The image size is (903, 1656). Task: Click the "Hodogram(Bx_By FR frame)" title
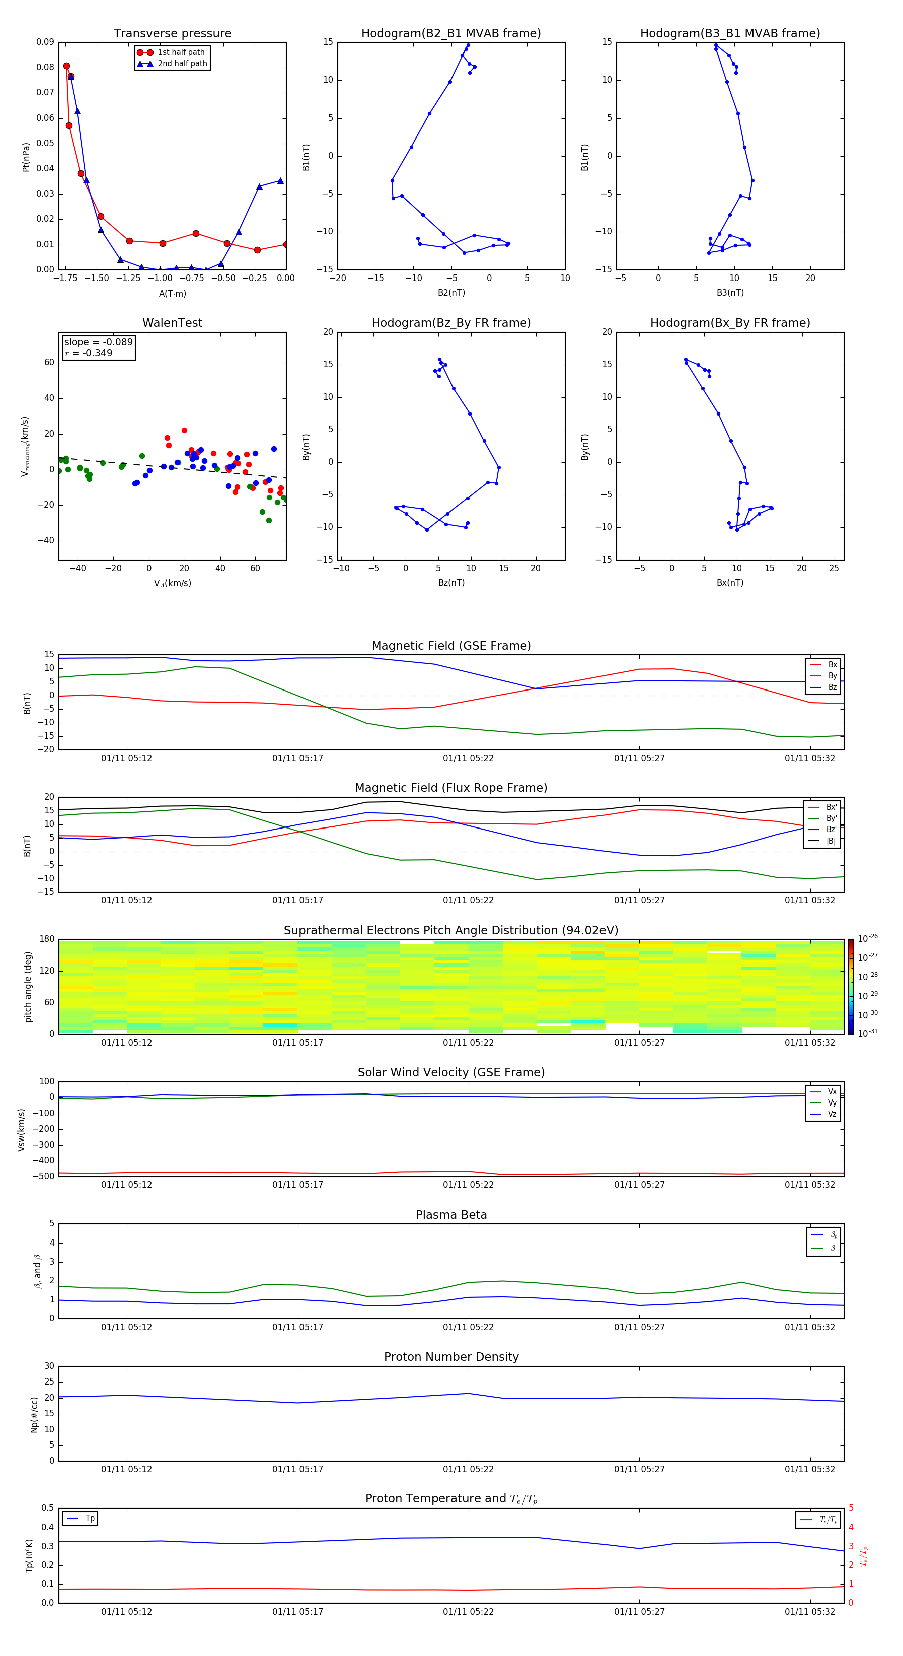(x=730, y=323)
